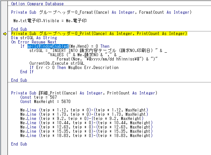Viewport: 211px width, 155px height.
Task: Click the 'Const twip = 567' line
Action: [39, 97]
